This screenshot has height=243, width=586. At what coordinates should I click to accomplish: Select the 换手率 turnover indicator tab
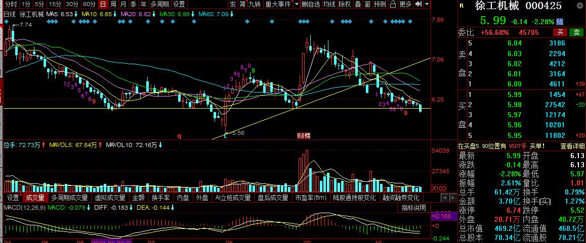[x=161, y=198]
